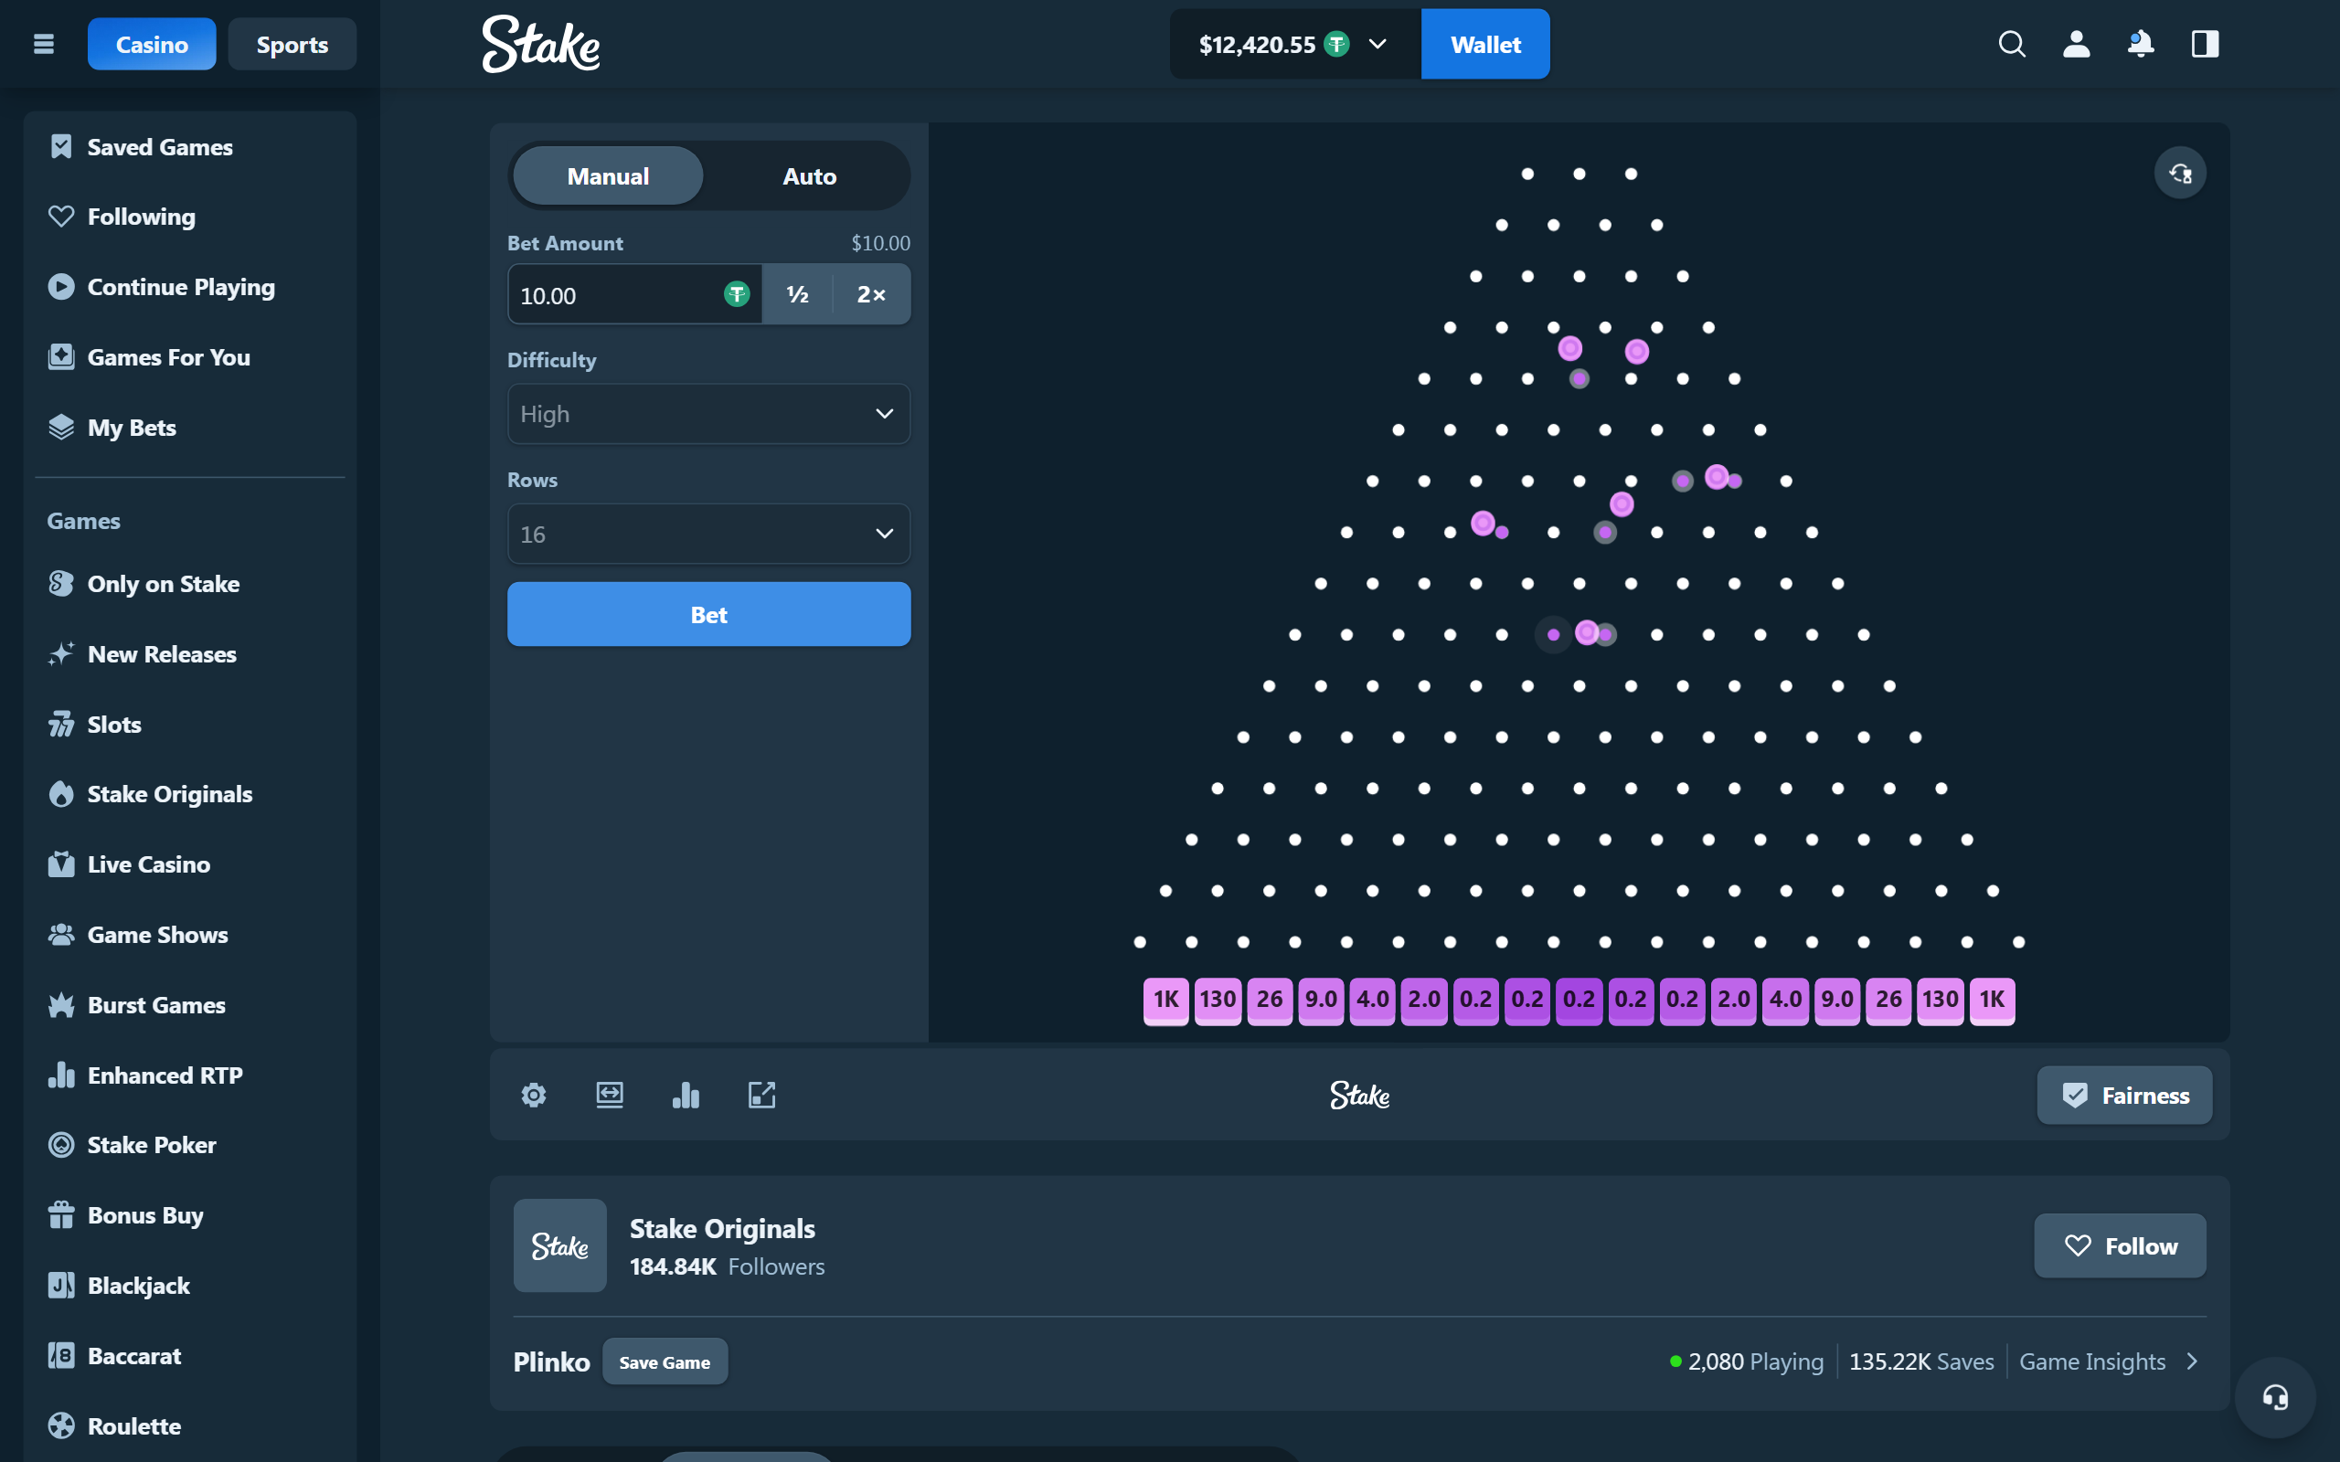Switch to Auto betting mode

tap(809, 176)
